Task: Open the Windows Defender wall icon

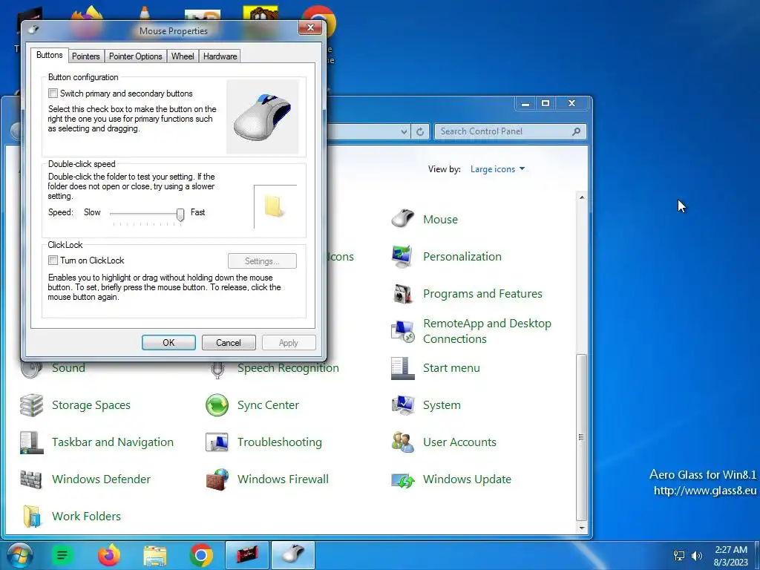Action: [31, 479]
